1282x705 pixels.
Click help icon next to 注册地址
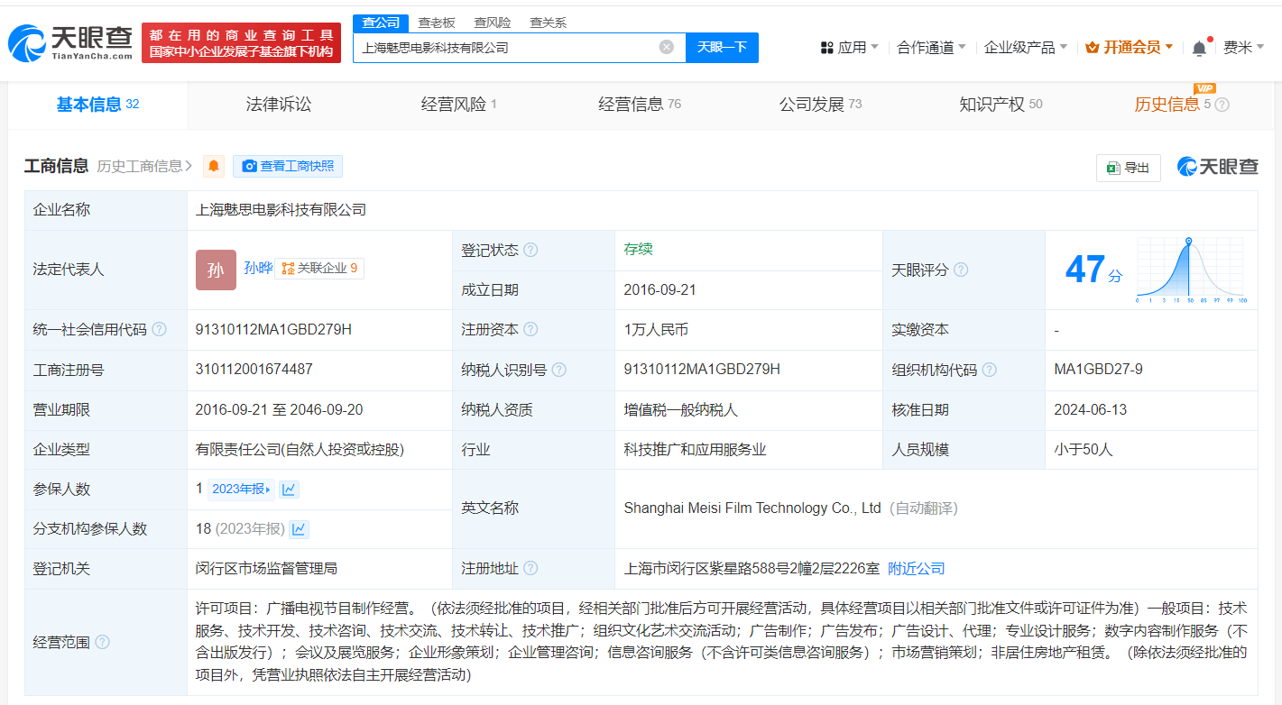[530, 568]
